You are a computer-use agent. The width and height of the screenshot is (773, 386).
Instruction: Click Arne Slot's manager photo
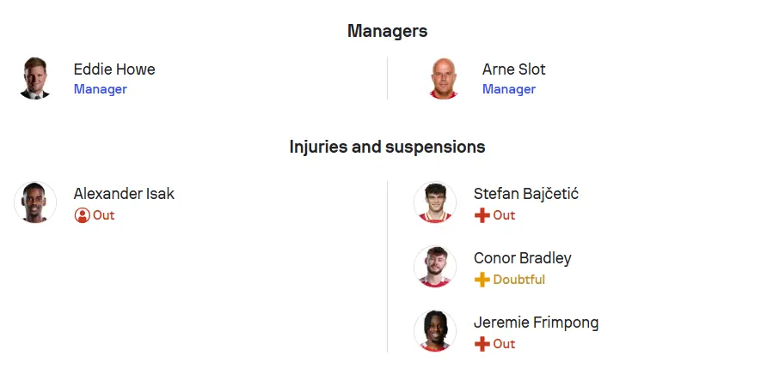(x=443, y=78)
